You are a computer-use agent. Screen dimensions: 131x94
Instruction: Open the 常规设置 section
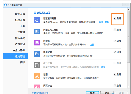[x=20, y=14]
